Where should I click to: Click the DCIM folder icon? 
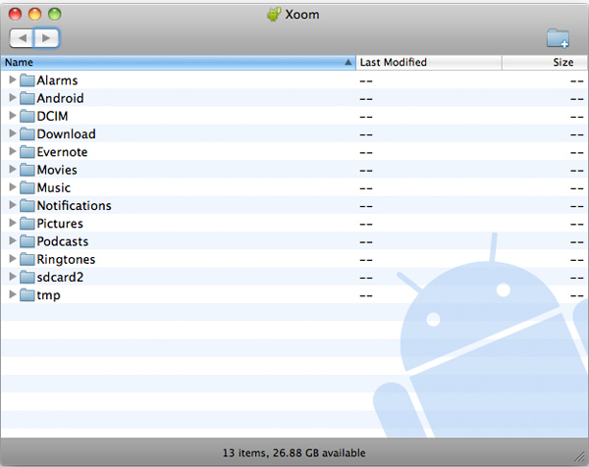27,116
